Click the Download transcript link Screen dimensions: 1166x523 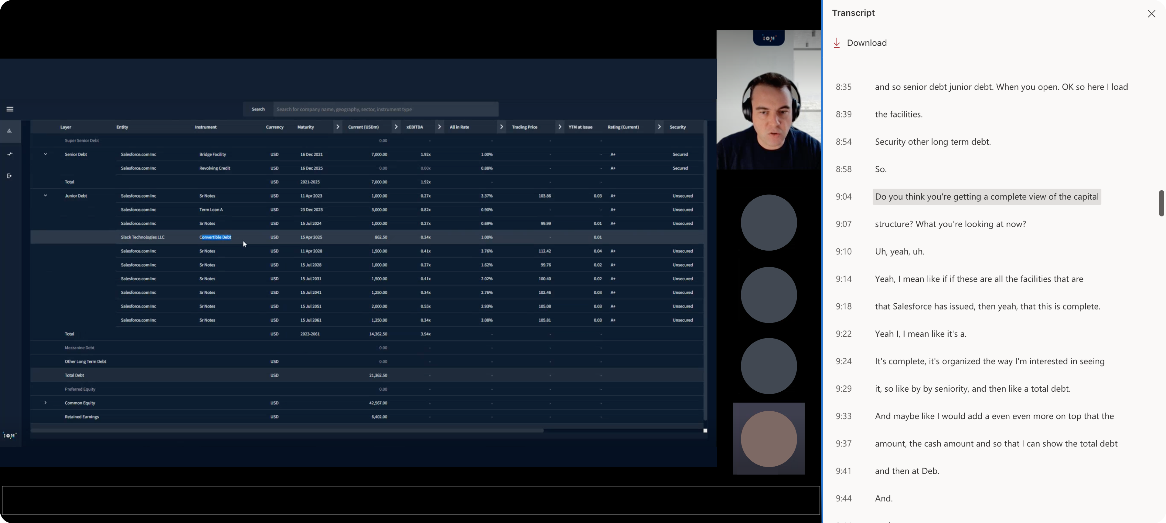point(866,43)
